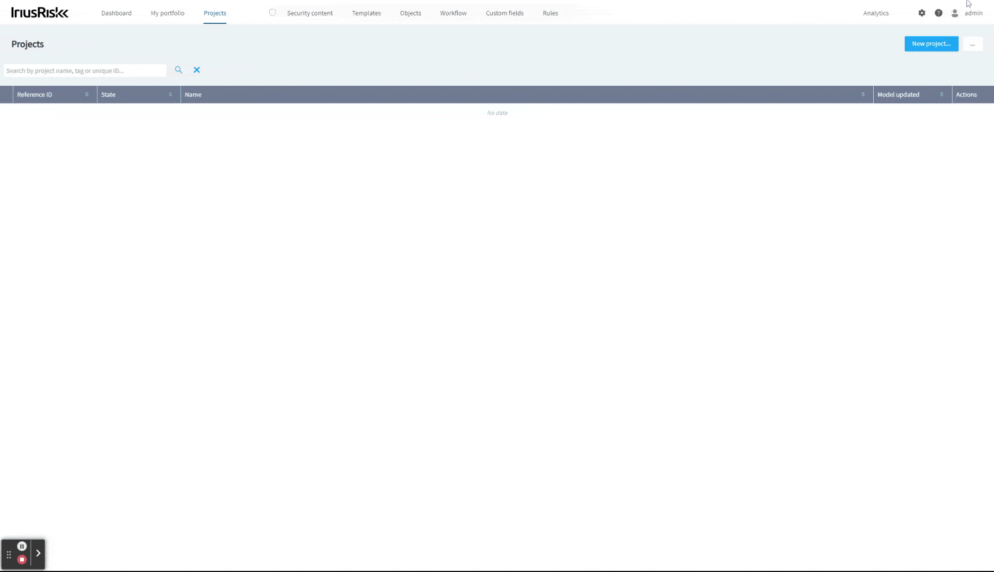Pause the screen recording
994x572 pixels.
(x=22, y=546)
